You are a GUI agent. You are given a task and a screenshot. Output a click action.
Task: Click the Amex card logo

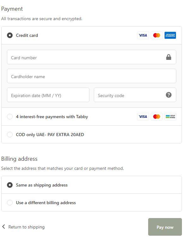(x=170, y=35)
